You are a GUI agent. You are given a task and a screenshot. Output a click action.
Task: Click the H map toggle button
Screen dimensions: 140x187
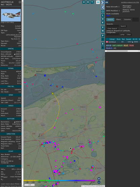pyautogui.click(x=88, y=2)
